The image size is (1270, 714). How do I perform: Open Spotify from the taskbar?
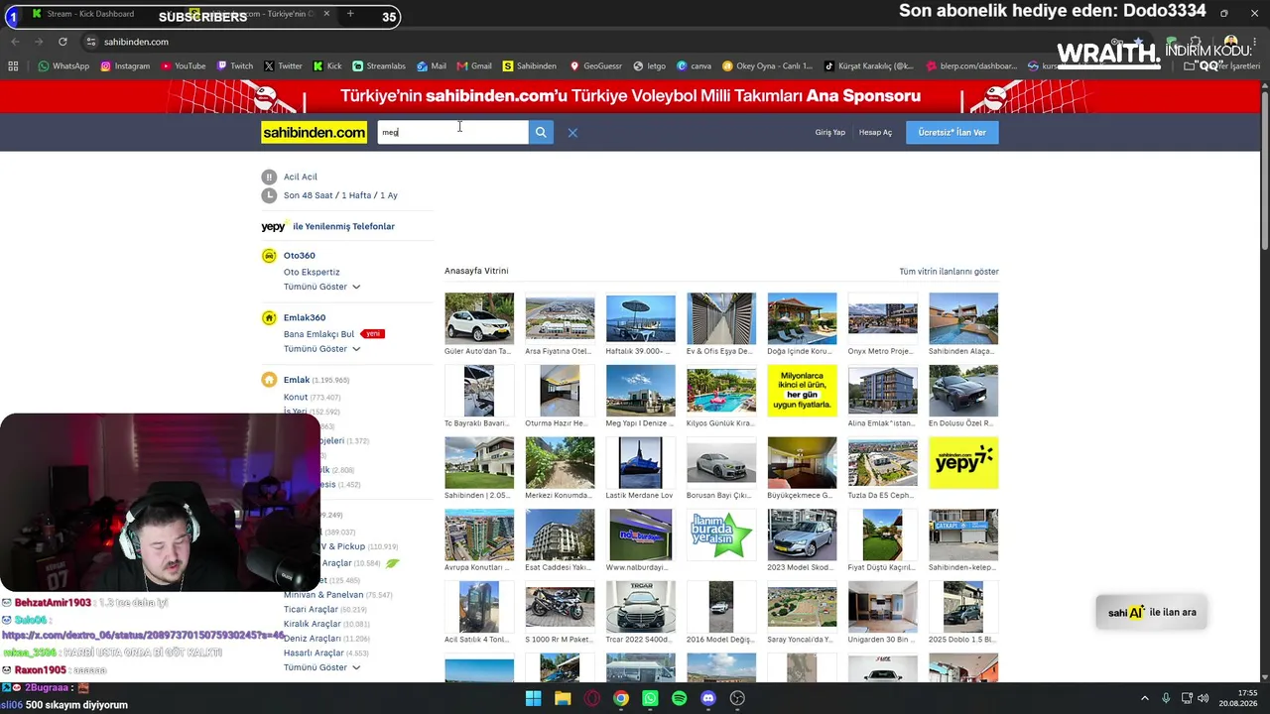[x=679, y=698]
